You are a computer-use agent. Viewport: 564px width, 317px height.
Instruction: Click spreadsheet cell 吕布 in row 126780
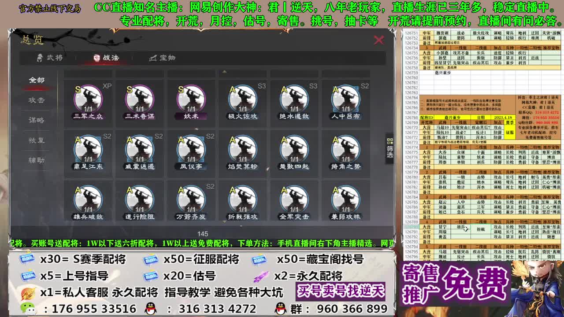coord(442,177)
